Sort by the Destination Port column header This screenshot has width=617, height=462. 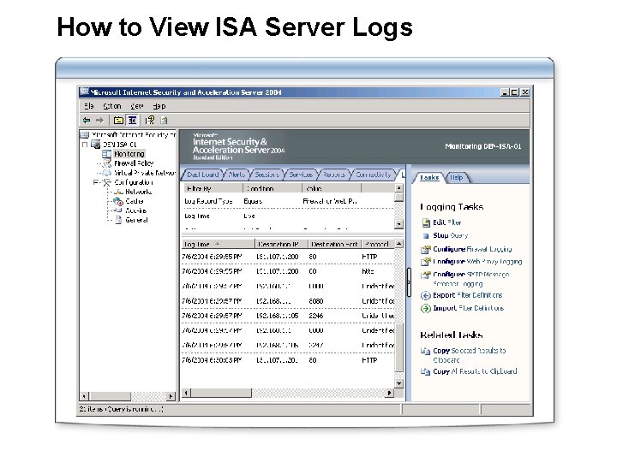335,244
